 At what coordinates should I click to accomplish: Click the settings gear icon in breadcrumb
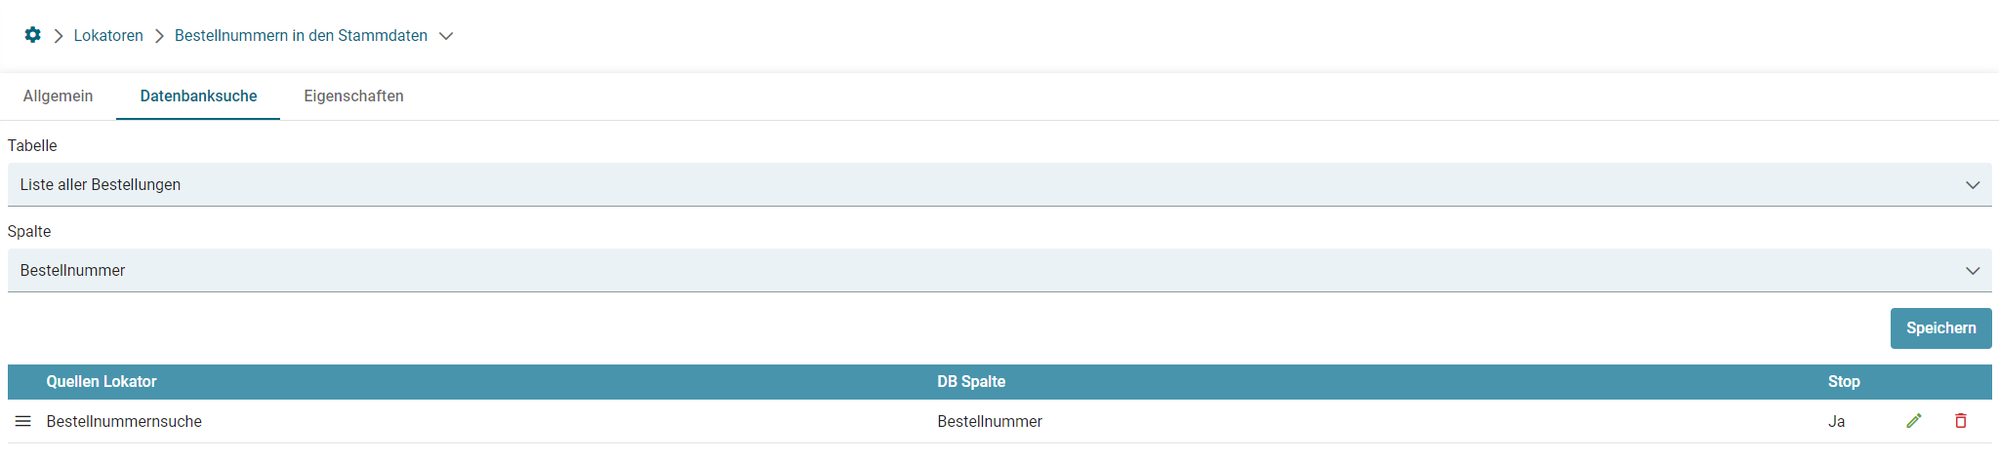coord(32,35)
